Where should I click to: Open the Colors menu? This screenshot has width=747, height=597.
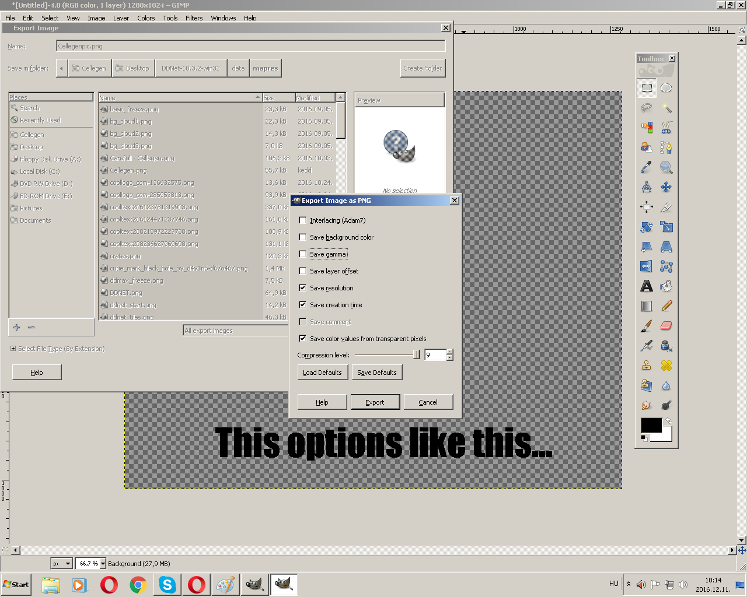coord(146,18)
